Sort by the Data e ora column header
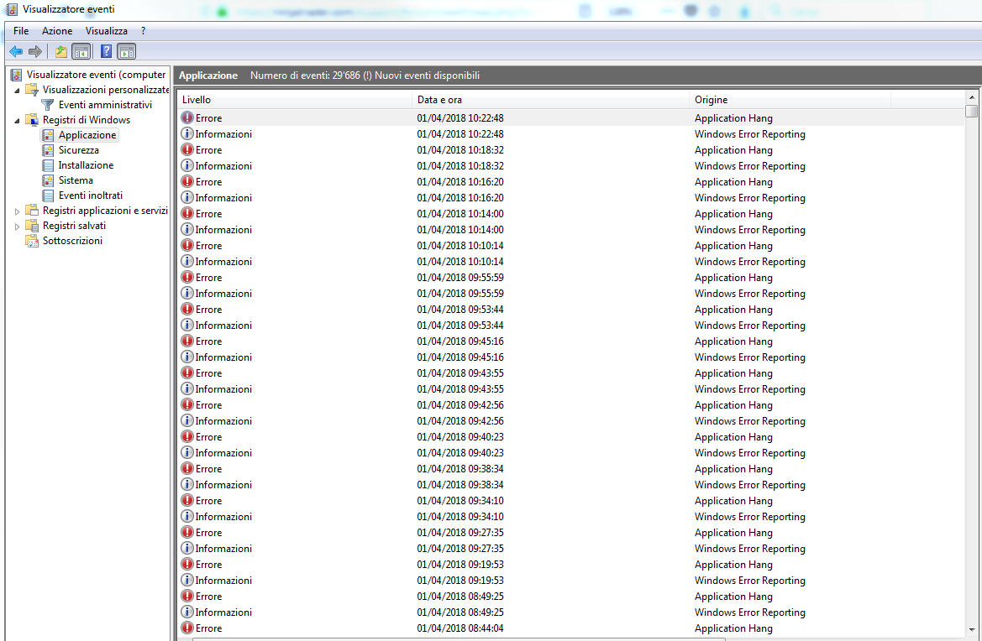Viewport: 982px width, 641px height. click(551, 100)
